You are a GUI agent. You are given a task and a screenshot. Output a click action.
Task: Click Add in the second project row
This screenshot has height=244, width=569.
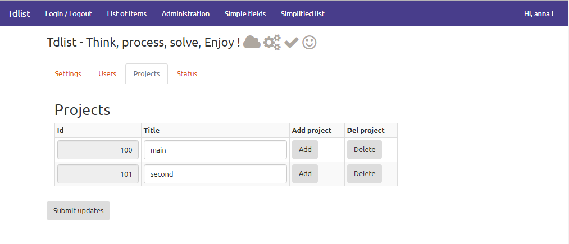pyautogui.click(x=305, y=174)
